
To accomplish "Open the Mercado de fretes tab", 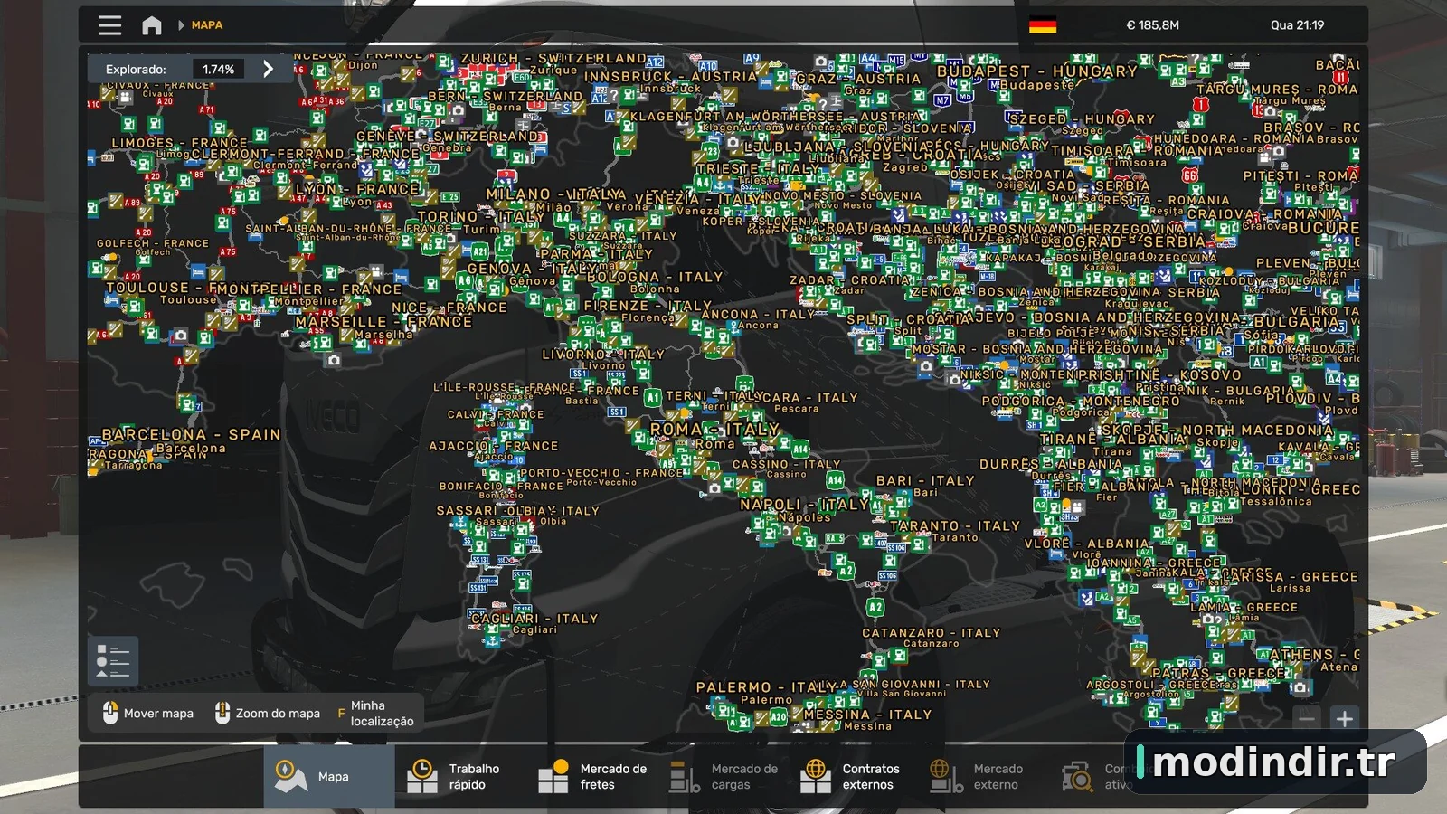I will (591, 776).
